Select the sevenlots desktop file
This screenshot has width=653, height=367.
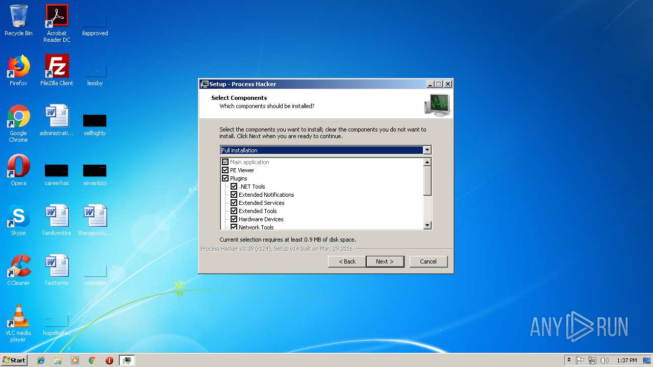click(x=95, y=174)
